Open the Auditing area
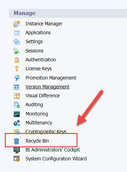Screen dimensions: 127x172 click(x=34, y=105)
